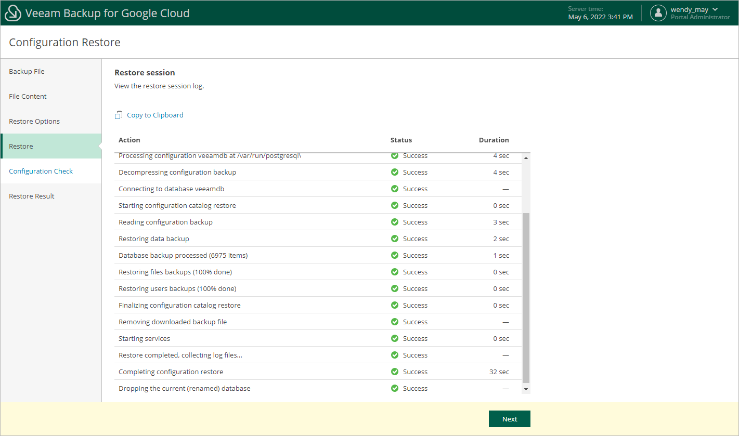Select the Database backup processed log row
This screenshot has width=739, height=436.
coord(183,255)
